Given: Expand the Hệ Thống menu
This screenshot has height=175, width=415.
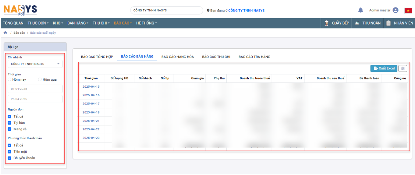Looking at the screenshot, I should pos(146,23).
